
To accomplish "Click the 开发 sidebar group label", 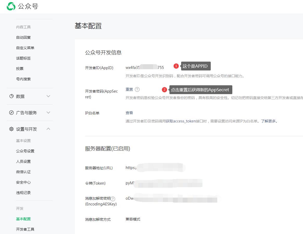I will [20, 209].
